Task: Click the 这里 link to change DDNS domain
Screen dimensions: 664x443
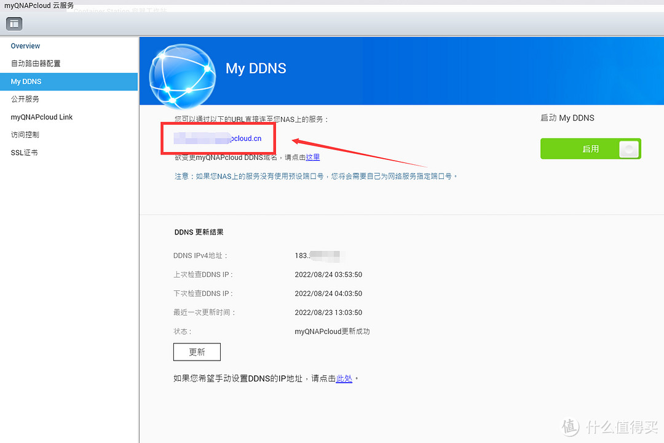Action: tap(312, 157)
